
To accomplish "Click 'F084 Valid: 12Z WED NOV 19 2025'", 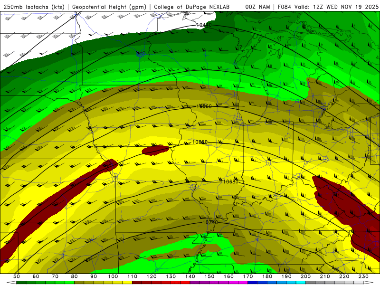I will click(x=328, y=7).
